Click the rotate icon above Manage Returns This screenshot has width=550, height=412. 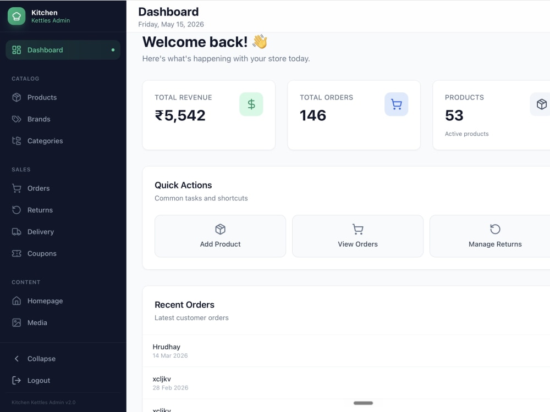[496, 229]
